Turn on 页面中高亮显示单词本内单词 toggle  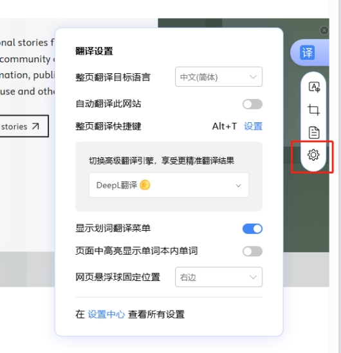point(252,251)
